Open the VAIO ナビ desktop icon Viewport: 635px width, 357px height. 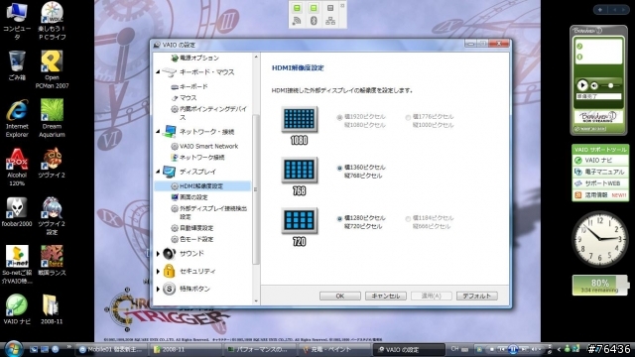tap(17, 309)
